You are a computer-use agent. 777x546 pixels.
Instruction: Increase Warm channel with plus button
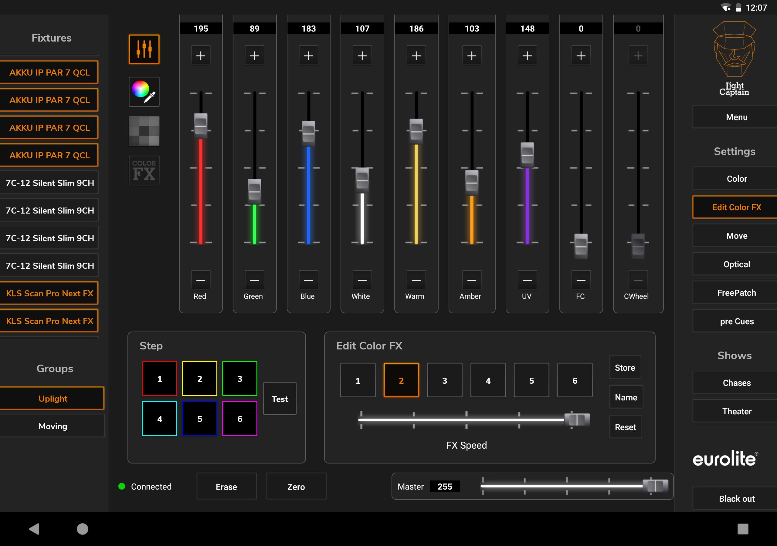pos(416,56)
